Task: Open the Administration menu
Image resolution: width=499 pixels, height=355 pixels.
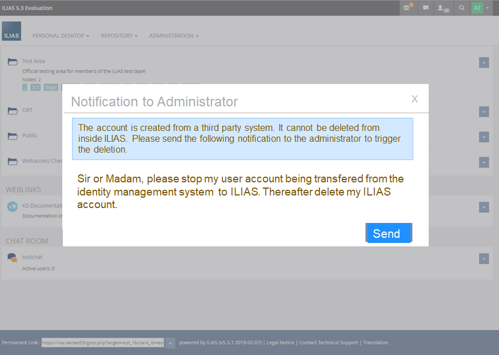Action: (x=174, y=35)
